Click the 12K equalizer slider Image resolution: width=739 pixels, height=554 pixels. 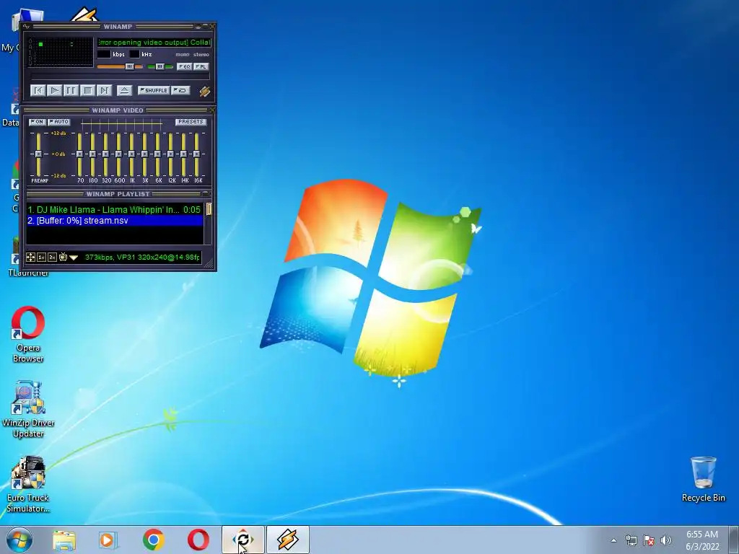point(170,154)
